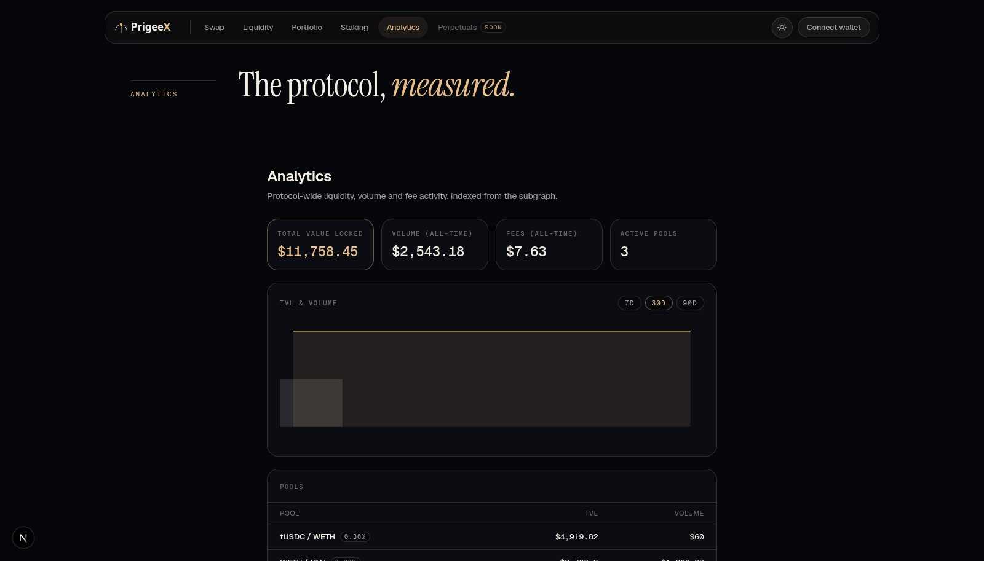Click the POOL column header

pyautogui.click(x=290, y=513)
